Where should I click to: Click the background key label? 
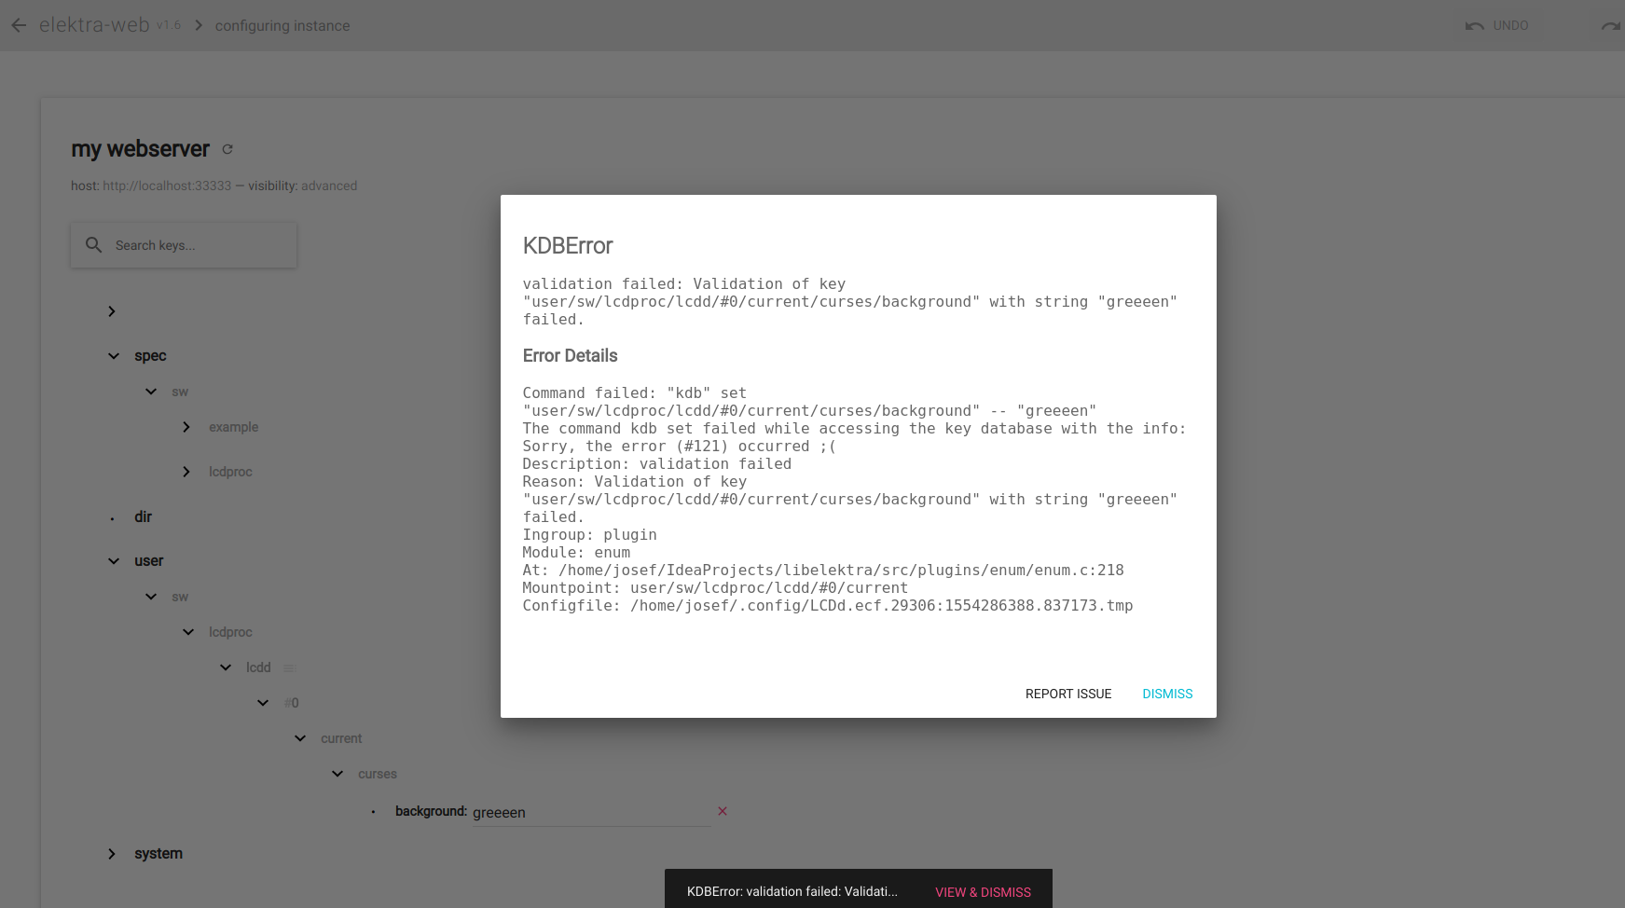pyautogui.click(x=431, y=811)
